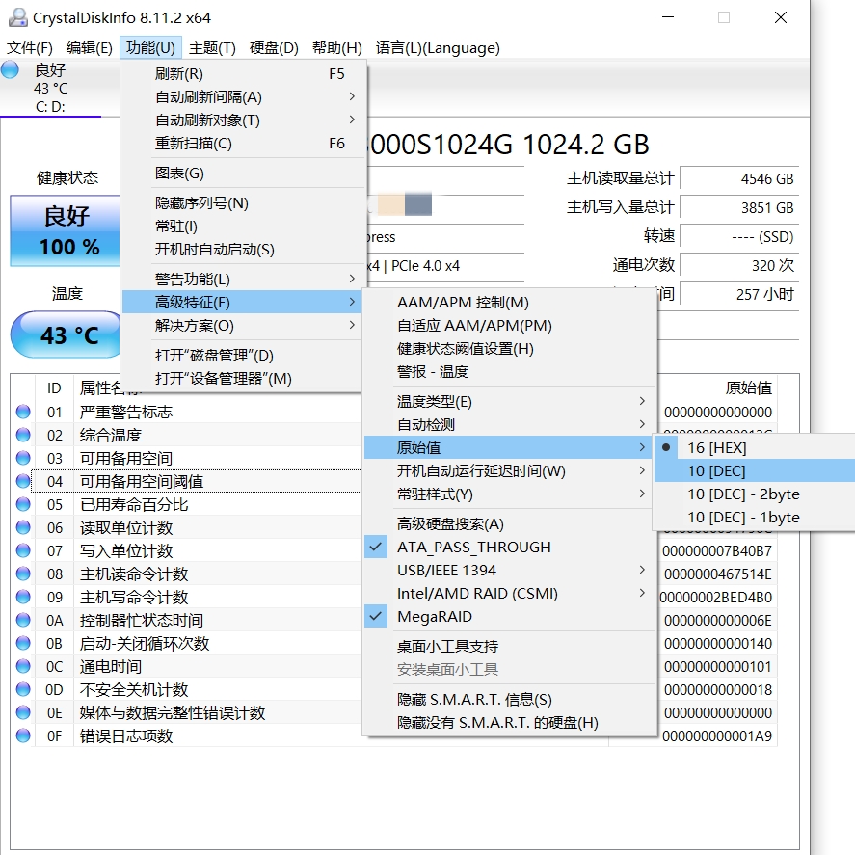Open the 文件(F) menu
Screen dimensions: 855x855
30,48
